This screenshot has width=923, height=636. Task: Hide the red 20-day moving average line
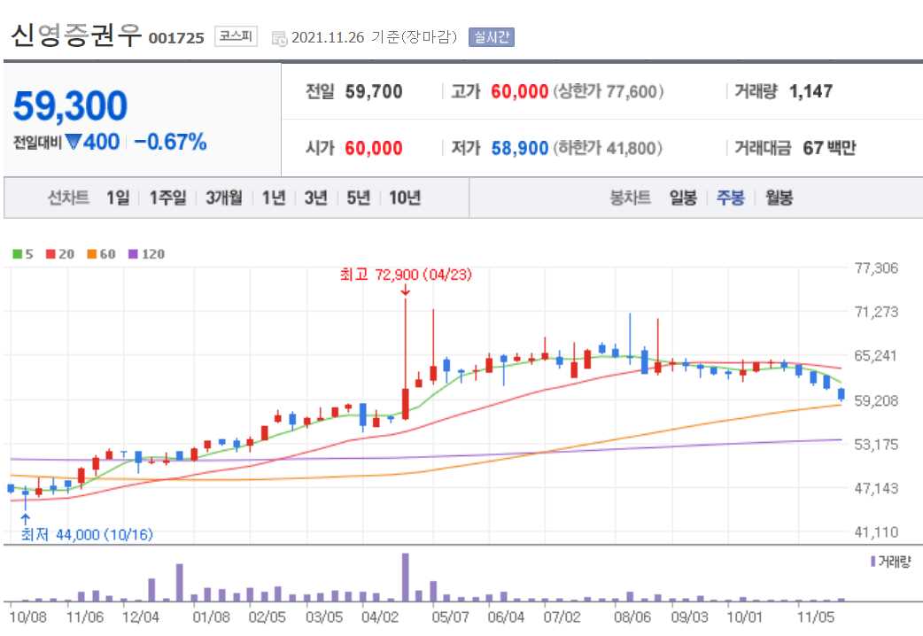[49, 254]
